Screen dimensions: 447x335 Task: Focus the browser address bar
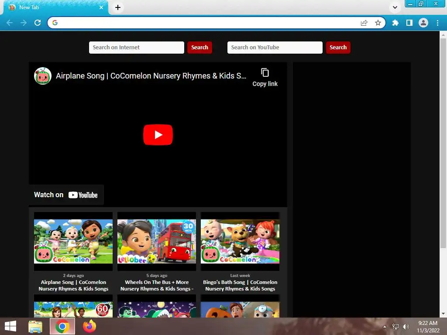coord(208,23)
